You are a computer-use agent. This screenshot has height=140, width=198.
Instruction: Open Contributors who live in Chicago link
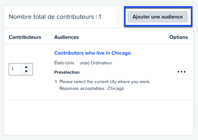click(92, 53)
